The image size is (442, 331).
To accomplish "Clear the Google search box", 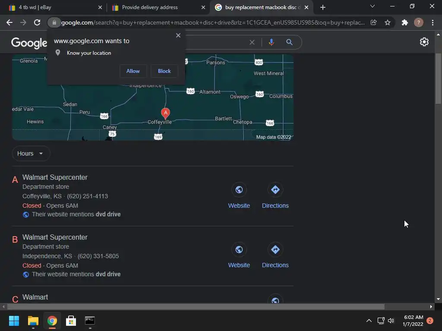I will click(252, 42).
